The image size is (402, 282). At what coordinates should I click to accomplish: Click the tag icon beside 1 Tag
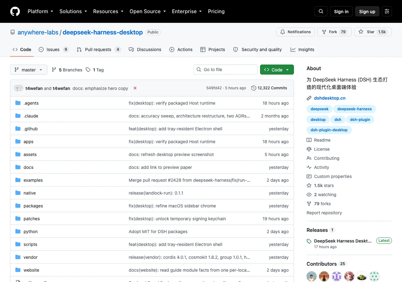tap(88, 70)
